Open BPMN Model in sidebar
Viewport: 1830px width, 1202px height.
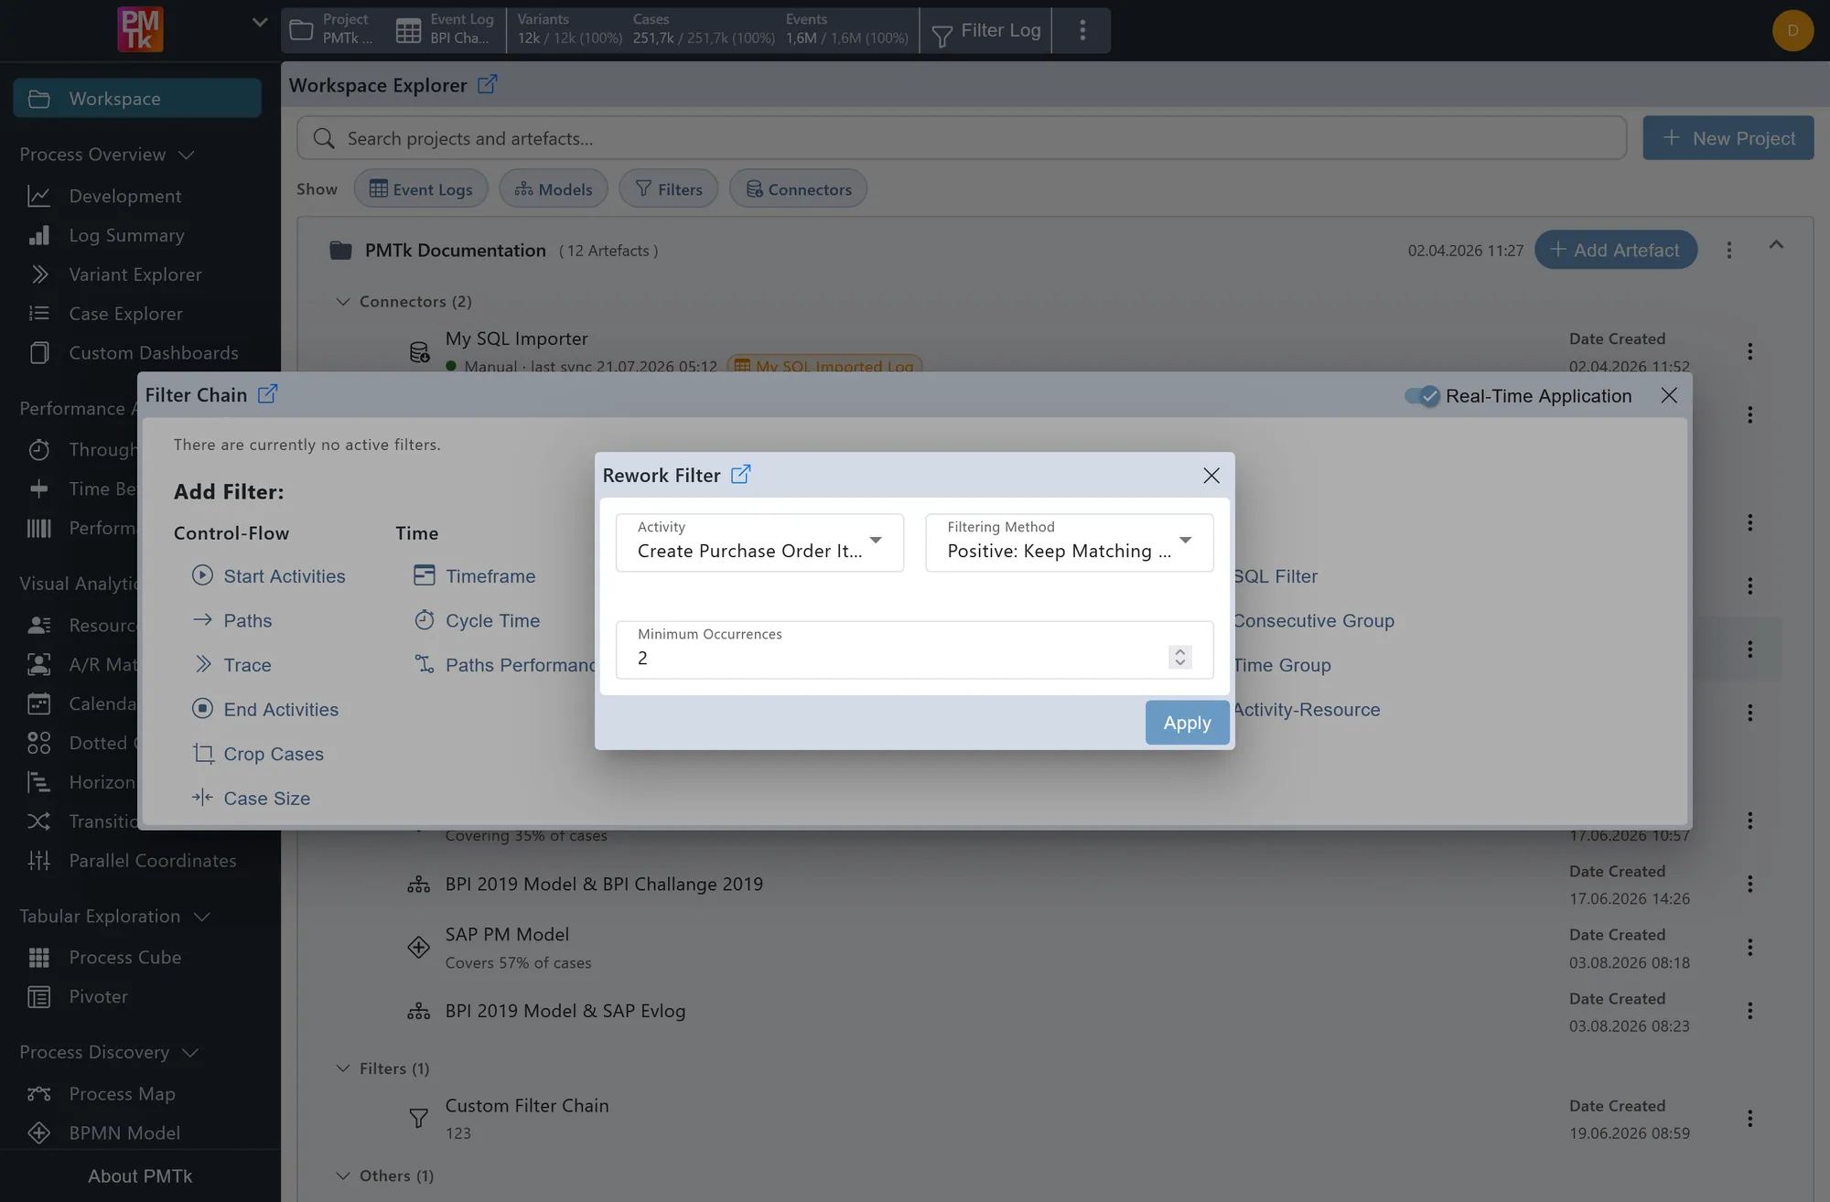124,1132
